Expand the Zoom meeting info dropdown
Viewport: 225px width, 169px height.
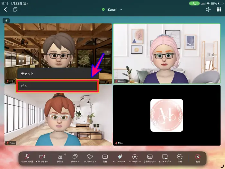coord(112,10)
